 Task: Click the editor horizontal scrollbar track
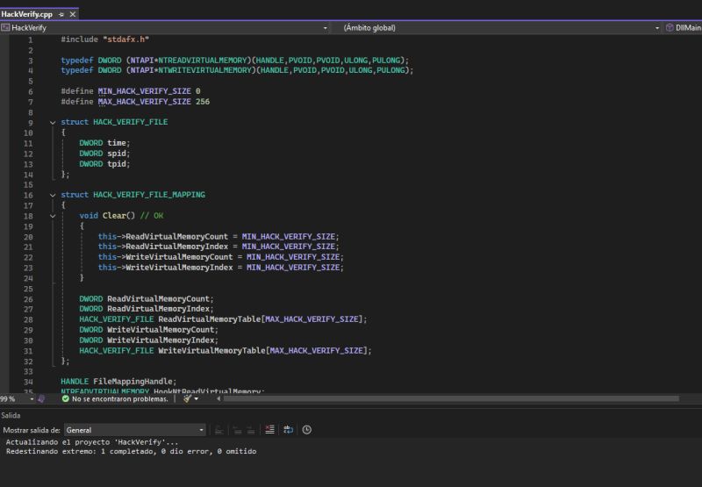click(451, 399)
